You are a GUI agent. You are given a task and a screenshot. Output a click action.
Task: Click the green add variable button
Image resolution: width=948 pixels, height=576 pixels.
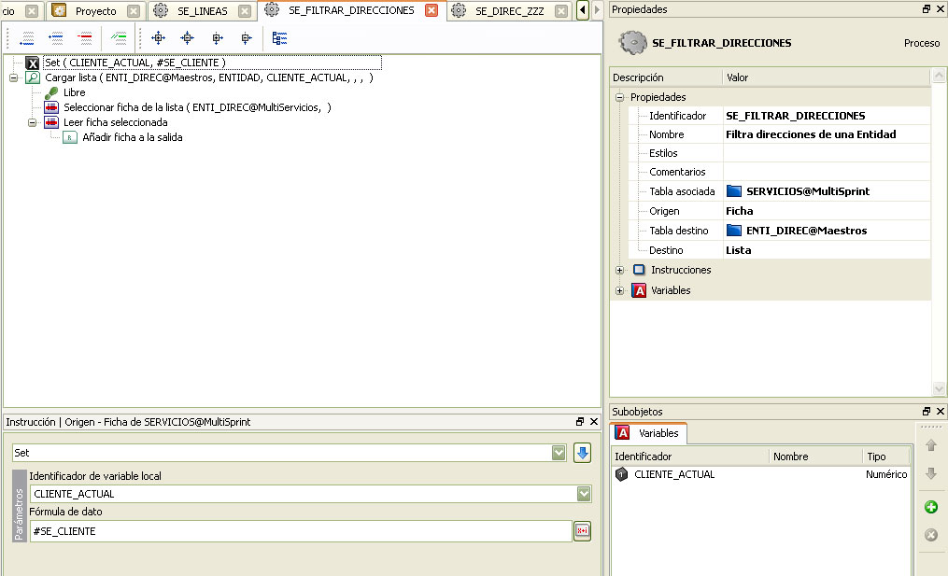pos(931,507)
